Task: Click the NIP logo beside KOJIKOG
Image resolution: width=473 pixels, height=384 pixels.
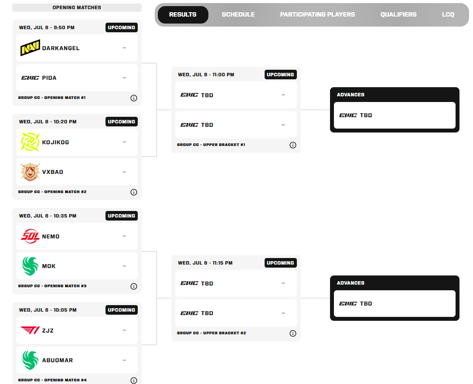Action: [30, 142]
